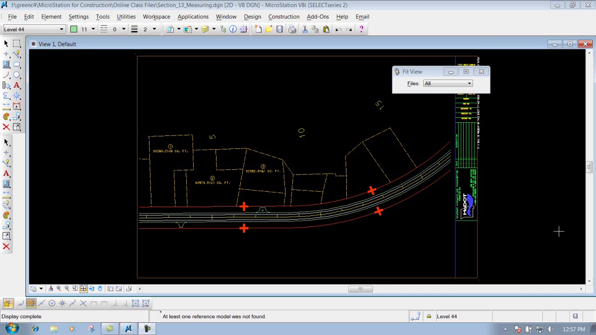Choose the Place Text tool in main toolbox

[x=17, y=85]
